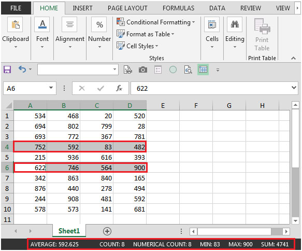Viewport: 302px width, 251px height.
Task: Customize the quick access toolbar dropdown
Action: (x=218, y=70)
